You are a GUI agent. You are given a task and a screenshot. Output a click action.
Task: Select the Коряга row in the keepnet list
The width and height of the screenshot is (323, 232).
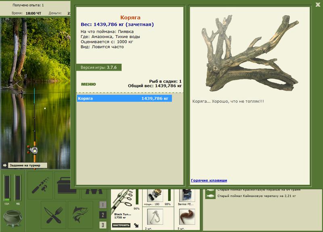coord(124,98)
